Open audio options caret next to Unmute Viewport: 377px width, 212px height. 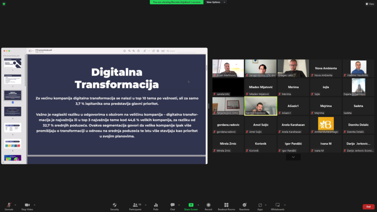tap(15, 205)
